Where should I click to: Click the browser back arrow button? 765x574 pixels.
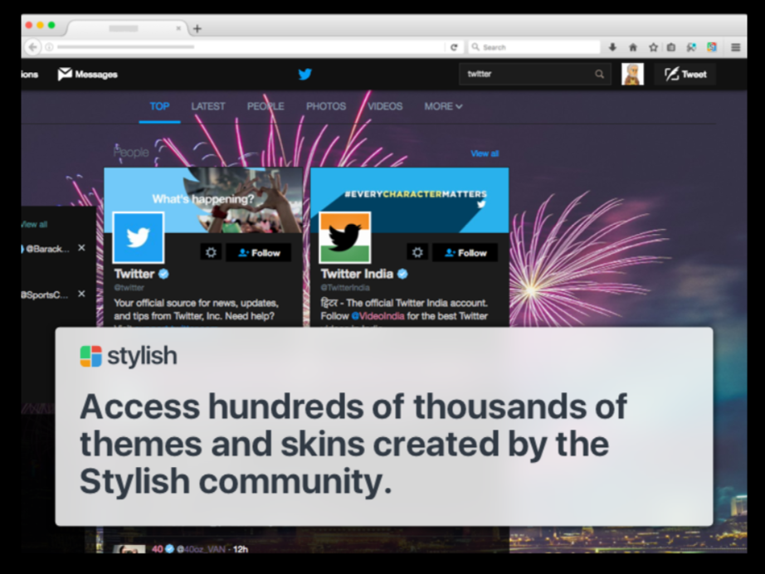(x=32, y=47)
